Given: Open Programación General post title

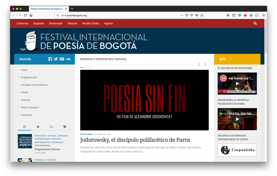Looking at the screenshot, I should click(x=47, y=149).
